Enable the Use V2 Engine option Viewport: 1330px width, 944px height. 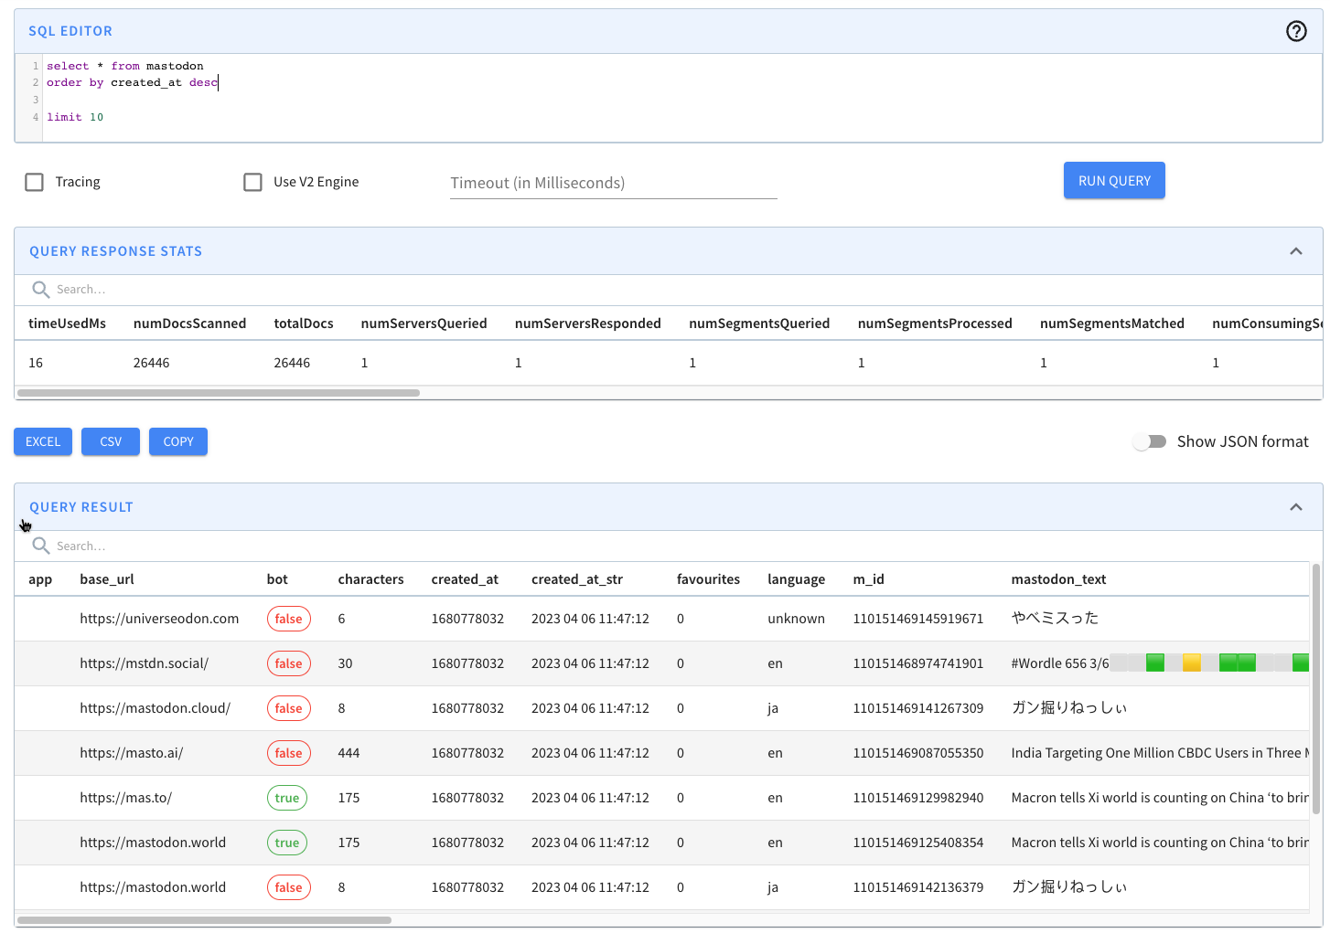(x=252, y=182)
